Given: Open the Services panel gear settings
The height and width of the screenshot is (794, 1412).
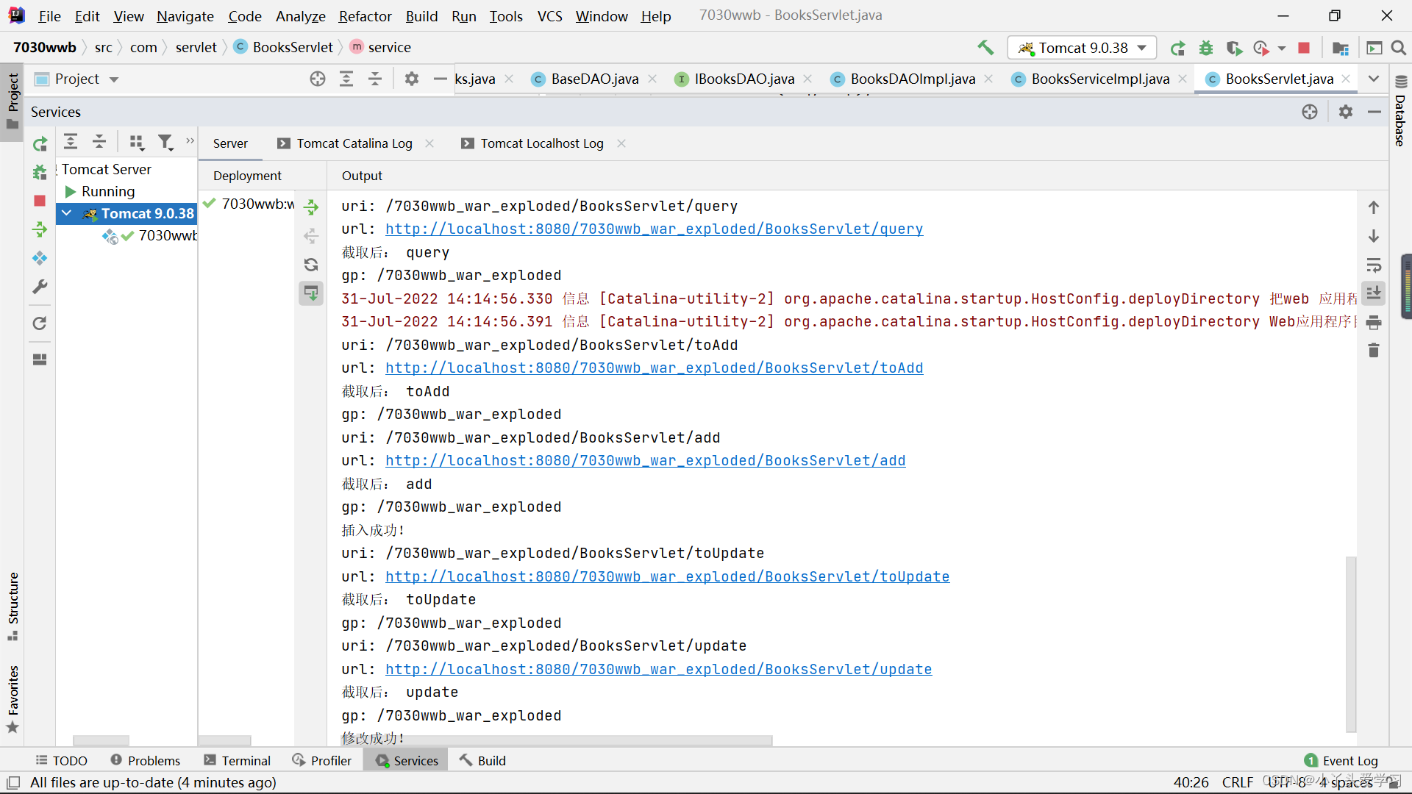Looking at the screenshot, I should click(x=1346, y=112).
